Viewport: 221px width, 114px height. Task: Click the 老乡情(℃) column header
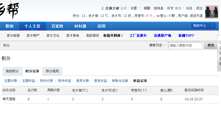pos(80,90)
